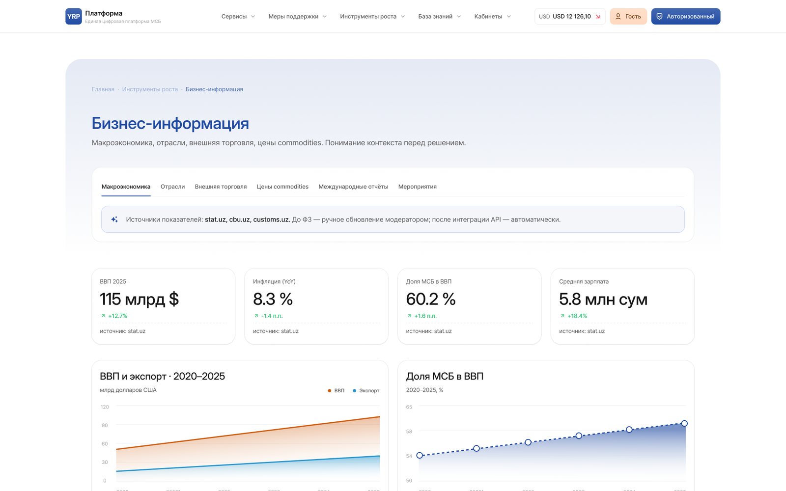Click the 5.8 млн сум salary value
Screen dimensions: 786x491
coord(603,299)
